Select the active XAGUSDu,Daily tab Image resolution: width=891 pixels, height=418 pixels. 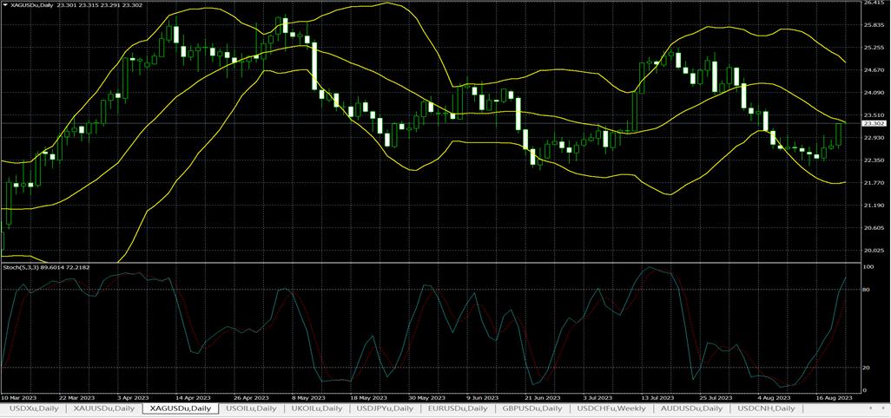pos(180,408)
